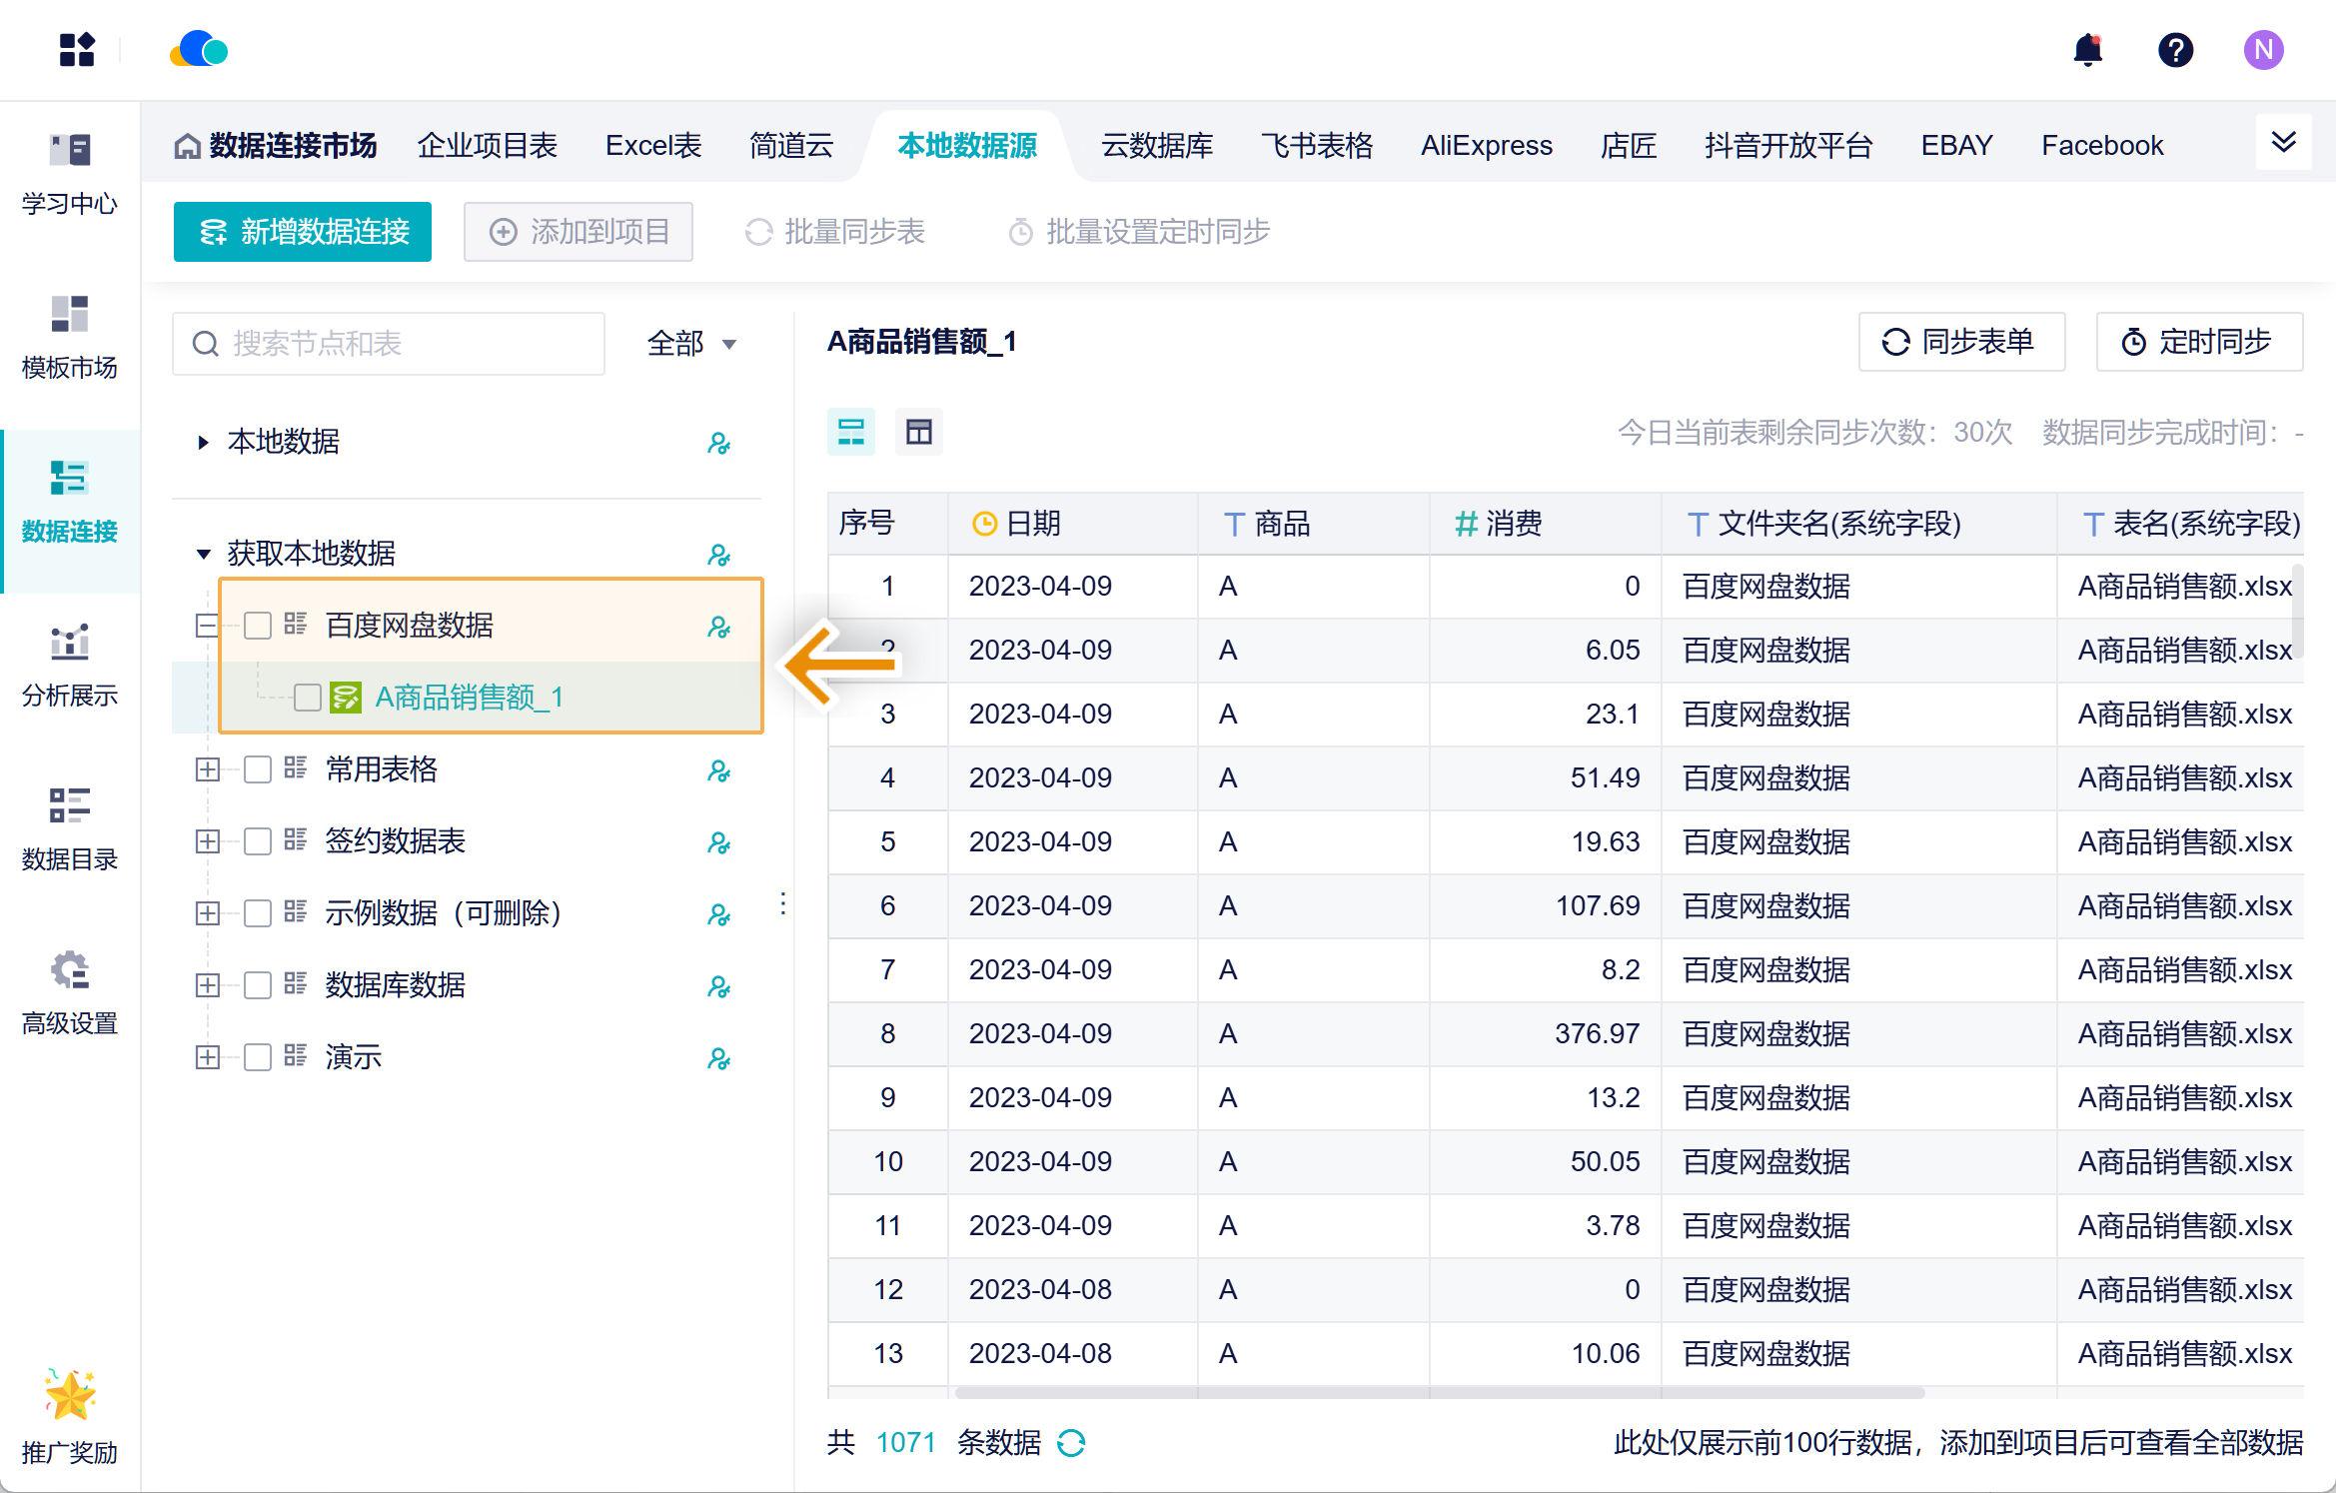Open the 全部 filter dropdown

coord(691,344)
